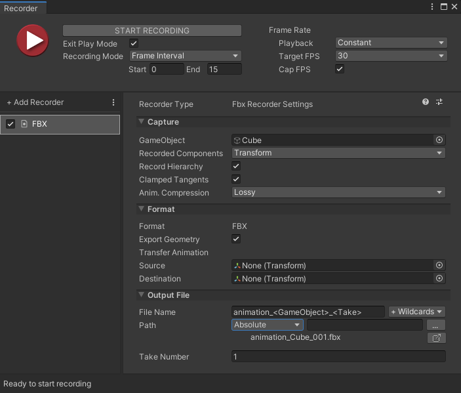Click the Source transform picker icon

coord(439,266)
